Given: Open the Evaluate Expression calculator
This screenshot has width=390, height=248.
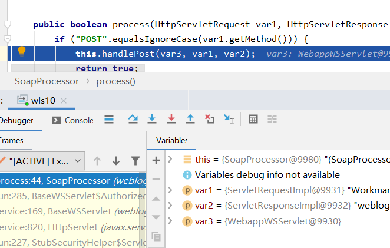Looking at the screenshot, I should click(253, 120).
